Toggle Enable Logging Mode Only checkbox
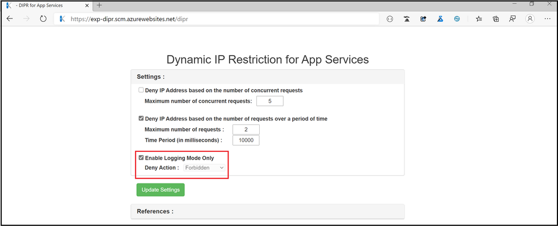This screenshot has height=226, width=558. click(141, 158)
